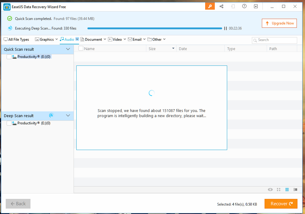Collapse the Deep Scan result section

(x=68, y=116)
